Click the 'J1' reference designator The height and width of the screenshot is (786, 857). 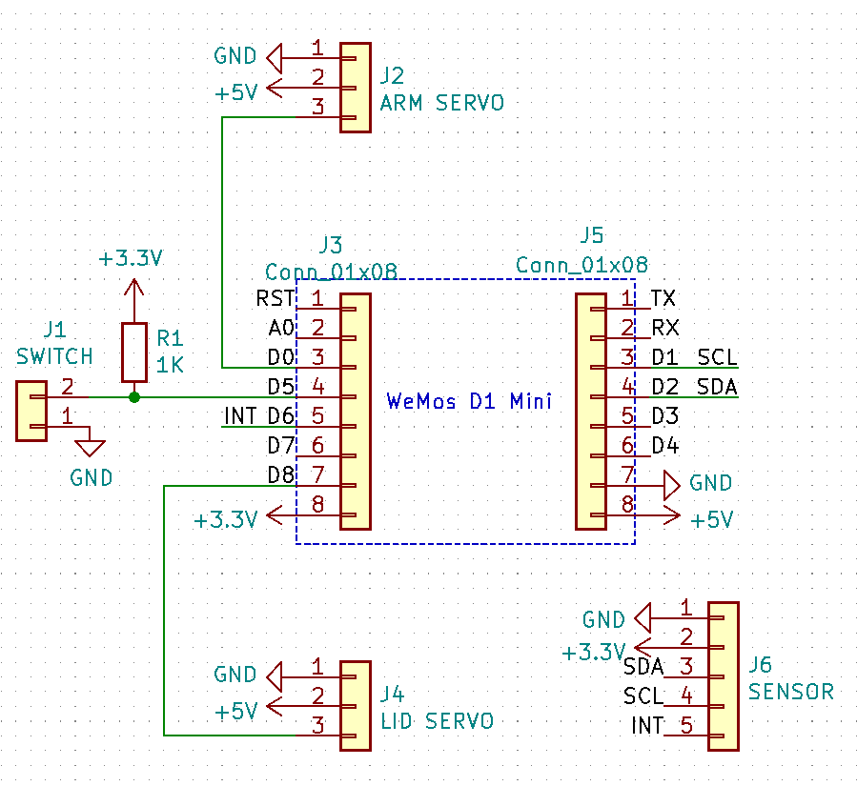pos(54,330)
